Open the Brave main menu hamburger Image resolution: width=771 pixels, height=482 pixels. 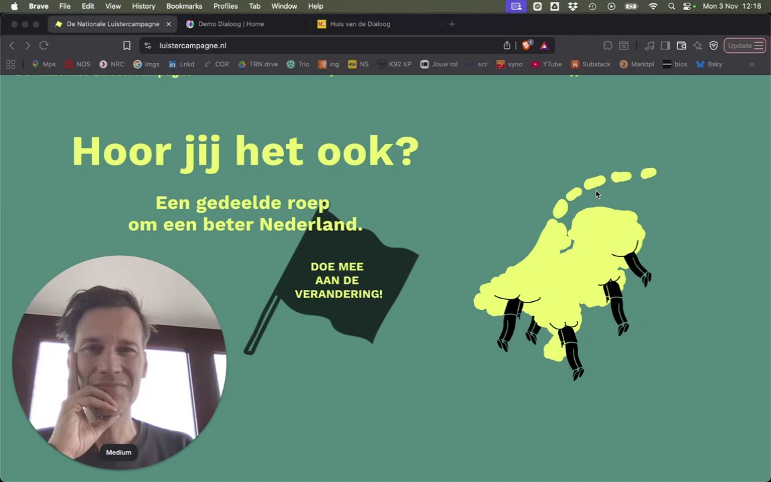759,46
